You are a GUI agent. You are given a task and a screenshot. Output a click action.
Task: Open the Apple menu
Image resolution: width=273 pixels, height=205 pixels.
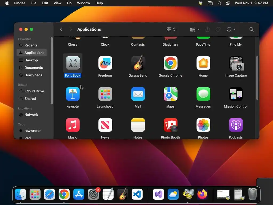7,3
